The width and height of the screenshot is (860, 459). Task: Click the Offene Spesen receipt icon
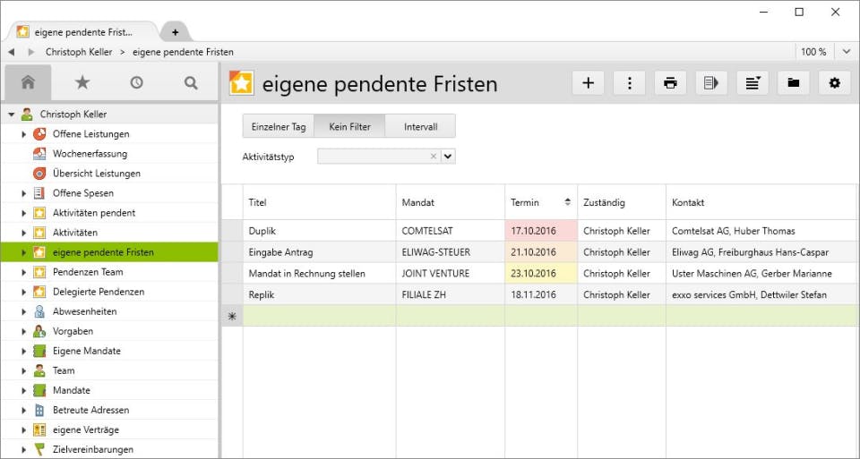pos(39,192)
